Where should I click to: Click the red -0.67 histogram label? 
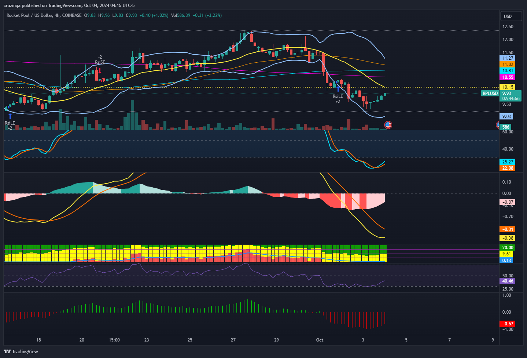(508, 324)
